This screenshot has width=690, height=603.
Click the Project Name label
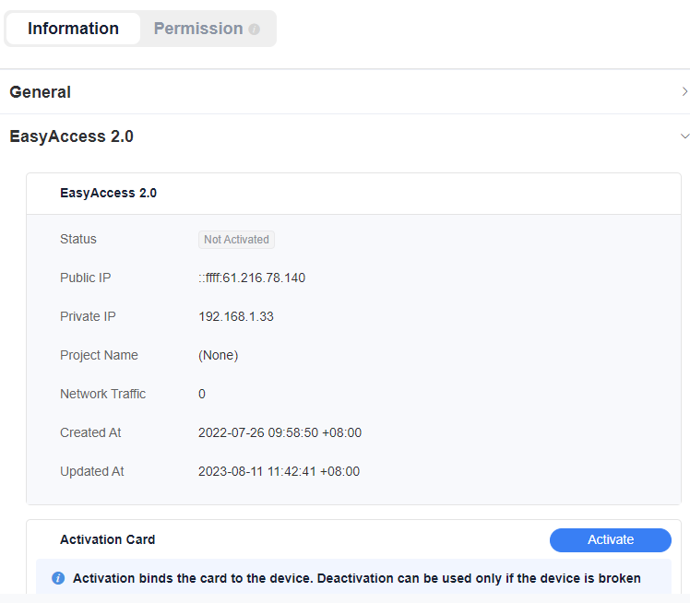pyautogui.click(x=99, y=355)
